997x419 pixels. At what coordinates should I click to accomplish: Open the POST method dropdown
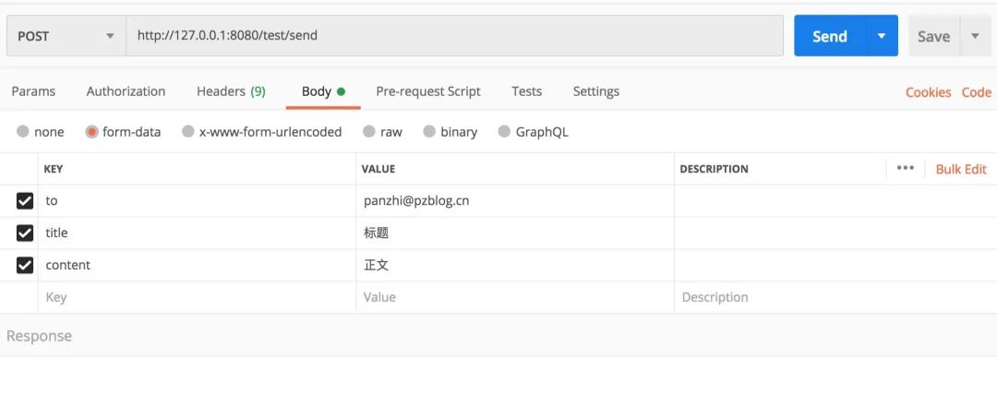point(66,36)
